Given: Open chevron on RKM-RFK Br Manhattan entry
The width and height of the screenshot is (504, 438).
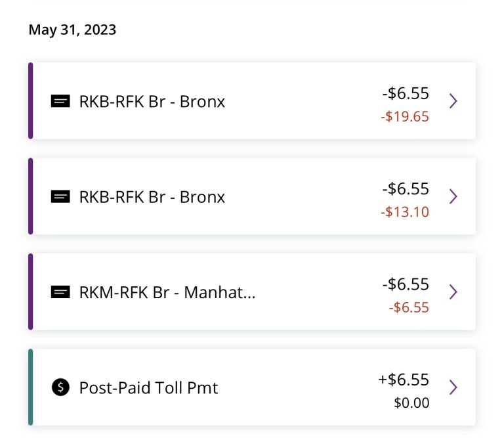Looking at the screenshot, I should coord(453,292).
